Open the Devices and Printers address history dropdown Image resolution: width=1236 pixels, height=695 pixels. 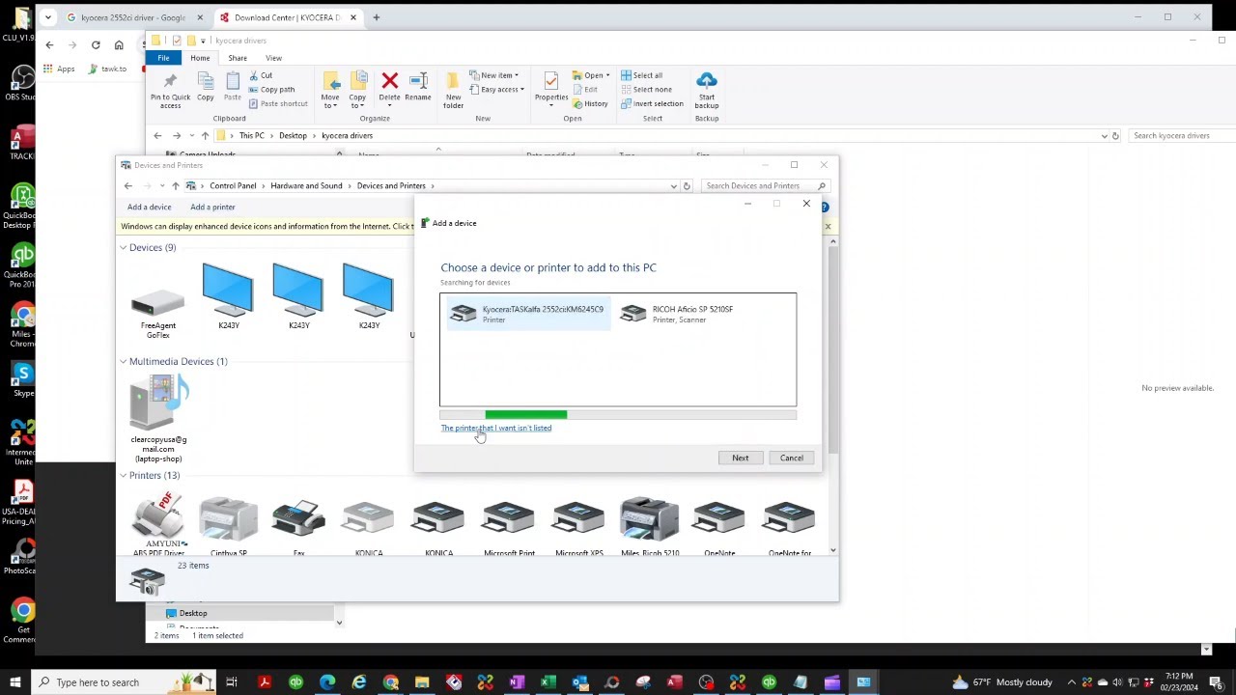click(673, 185)
